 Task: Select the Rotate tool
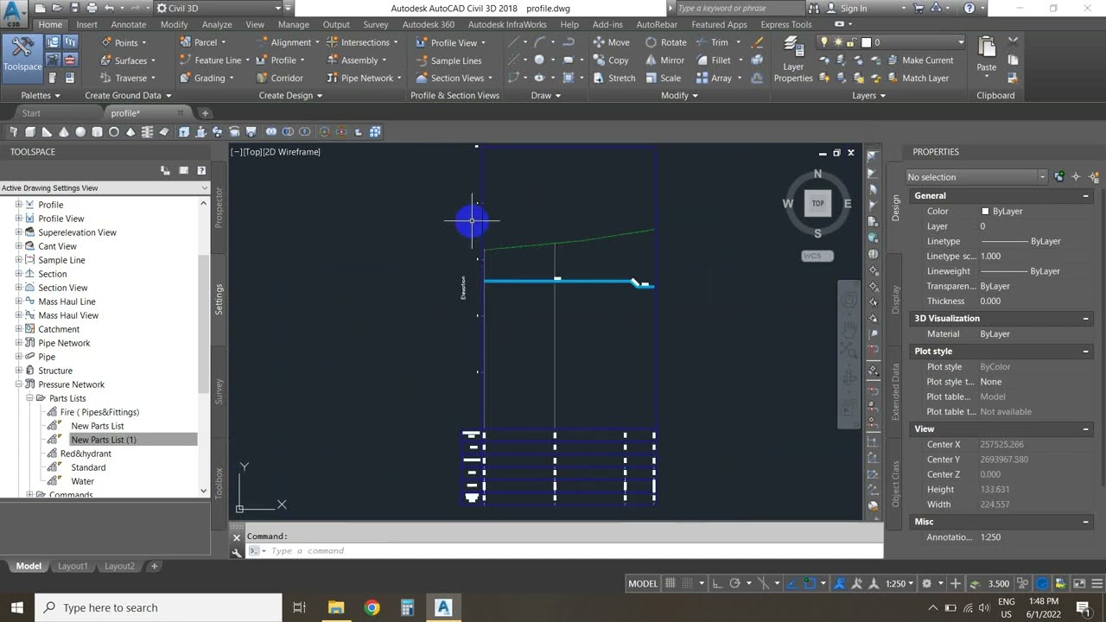coord(666,42)
